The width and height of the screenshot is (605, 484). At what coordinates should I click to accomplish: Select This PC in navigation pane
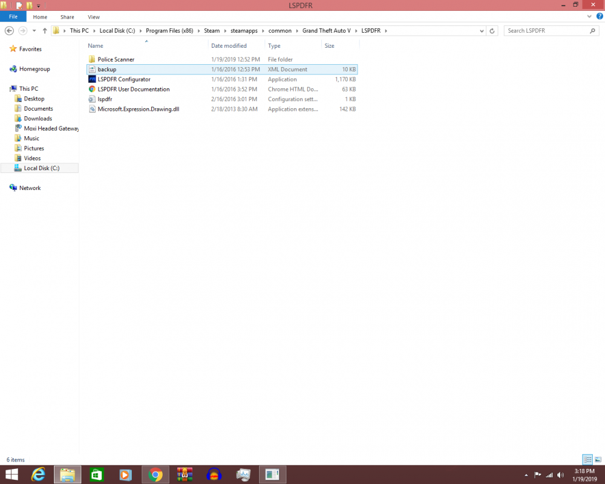[28, 89]
